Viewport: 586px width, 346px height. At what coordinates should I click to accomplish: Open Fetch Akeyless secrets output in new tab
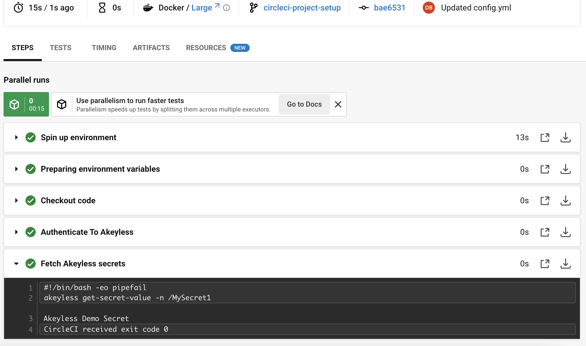pyautogui.click(x=545, y=264)
